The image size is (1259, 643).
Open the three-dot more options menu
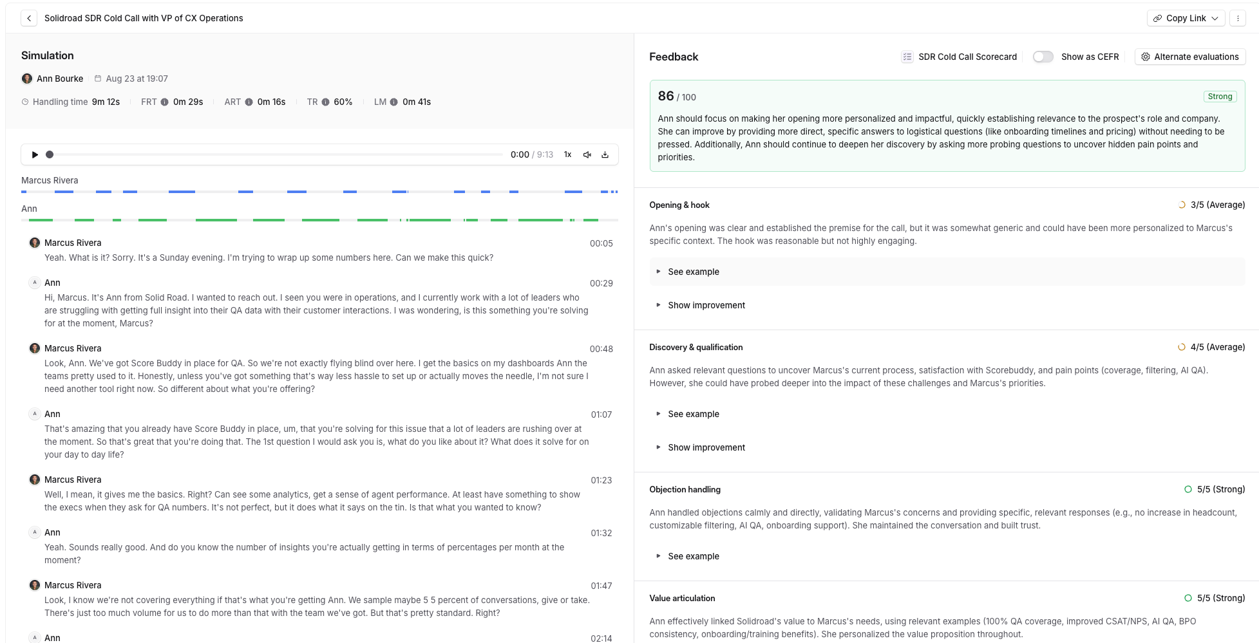(x=1238, y=18)
